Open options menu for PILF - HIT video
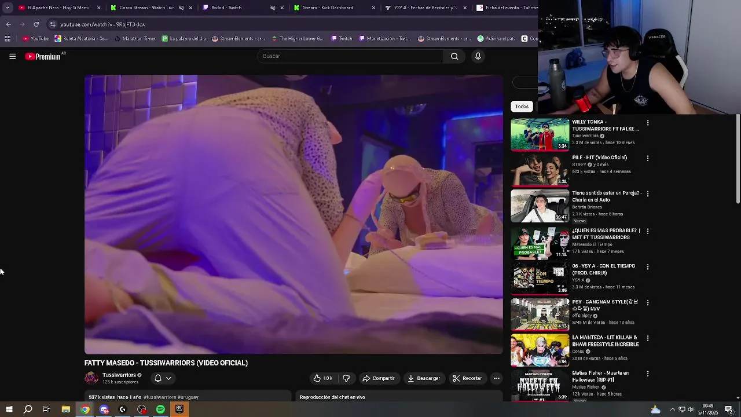Screen dimensions: 741x417 click(648, 158)
